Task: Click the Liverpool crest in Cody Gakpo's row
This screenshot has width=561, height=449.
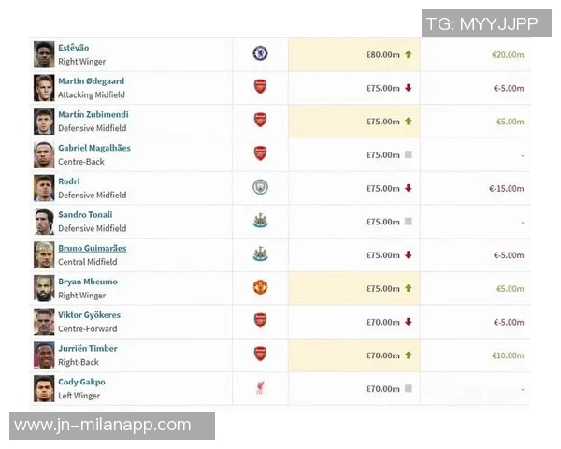Action: point(260,388)
